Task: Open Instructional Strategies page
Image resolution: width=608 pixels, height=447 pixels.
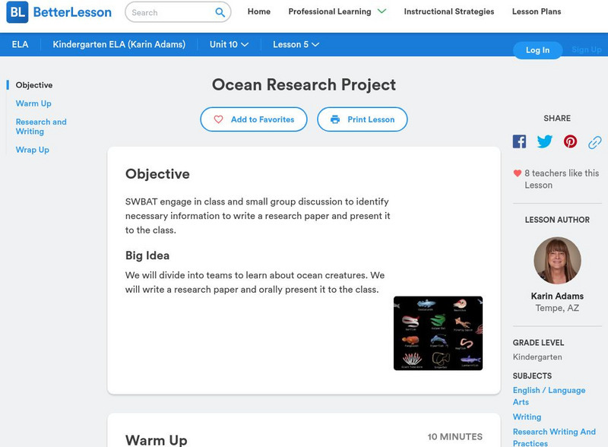Action: (x=449, y=11)
